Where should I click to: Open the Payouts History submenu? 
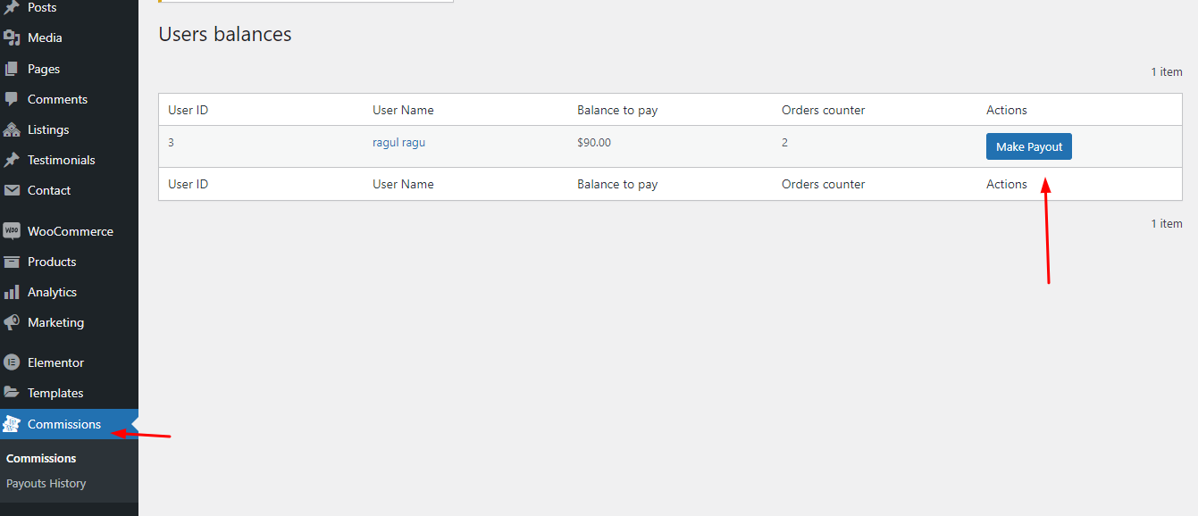tap(46, 483)
